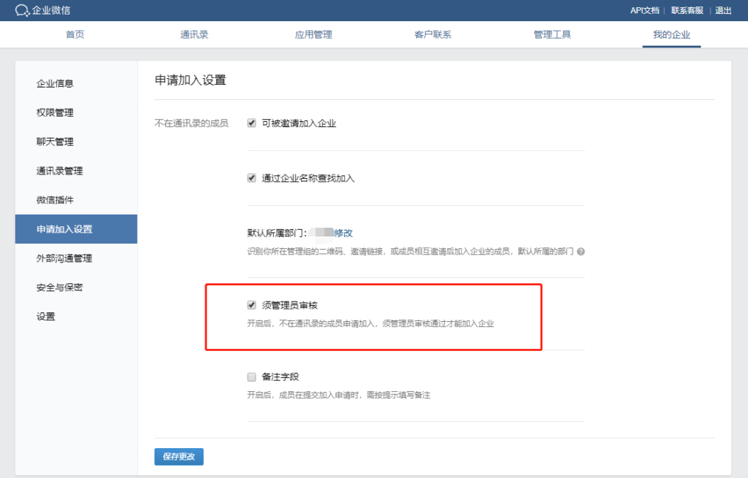
Task: Click 修改 link for default department
Action: click(x=344, y=234)
